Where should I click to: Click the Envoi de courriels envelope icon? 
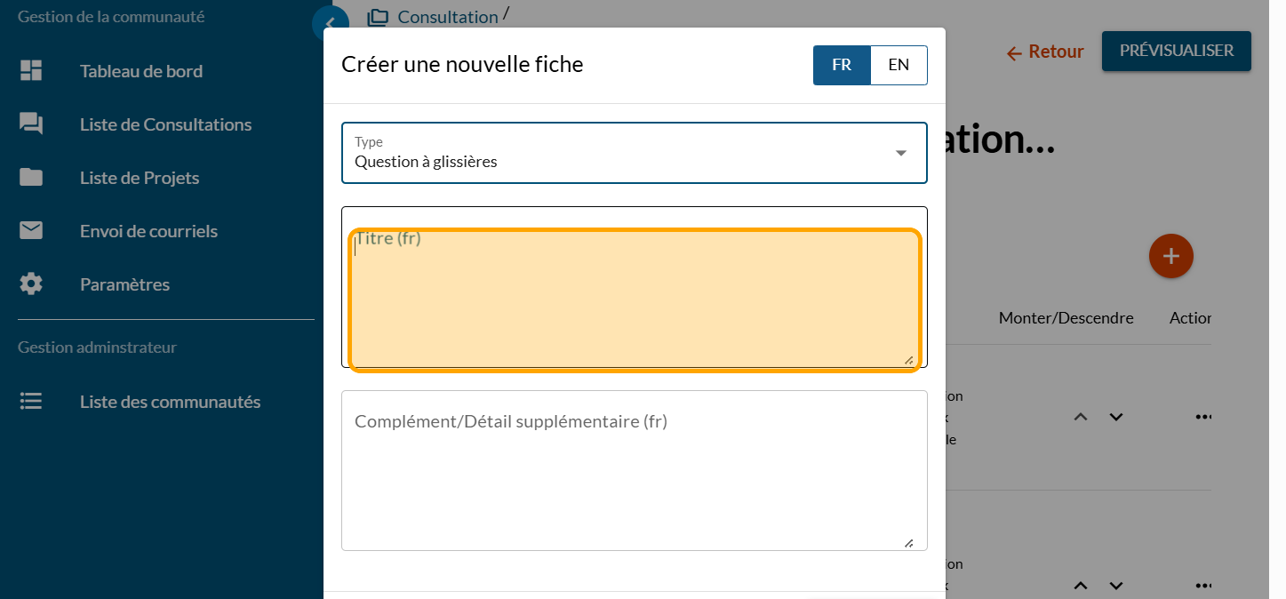(x=31, y=231)
